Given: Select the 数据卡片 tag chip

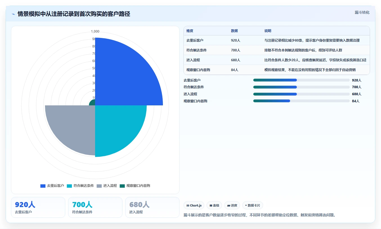Looking at the screenshot, I should (x=252, y=205).
